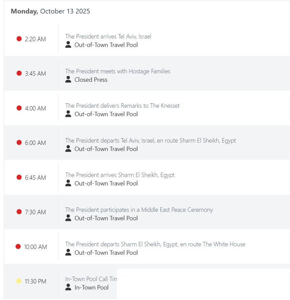290x300 pixels.
Task: Click person icon under Sharm El Sheikh arrival
Action: [68, 183]
